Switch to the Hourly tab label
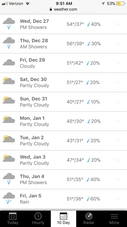Screen dimensions: 127x227 (38, 222)
